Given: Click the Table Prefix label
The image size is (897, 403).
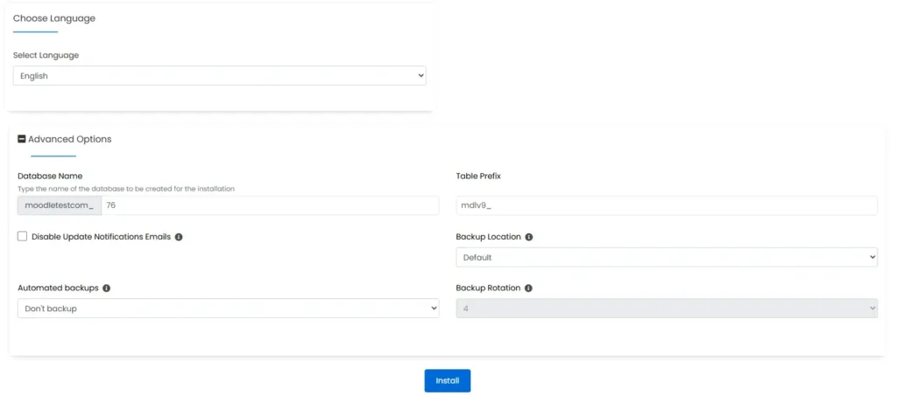Looking at the screenshot, I should coord(478,176).
